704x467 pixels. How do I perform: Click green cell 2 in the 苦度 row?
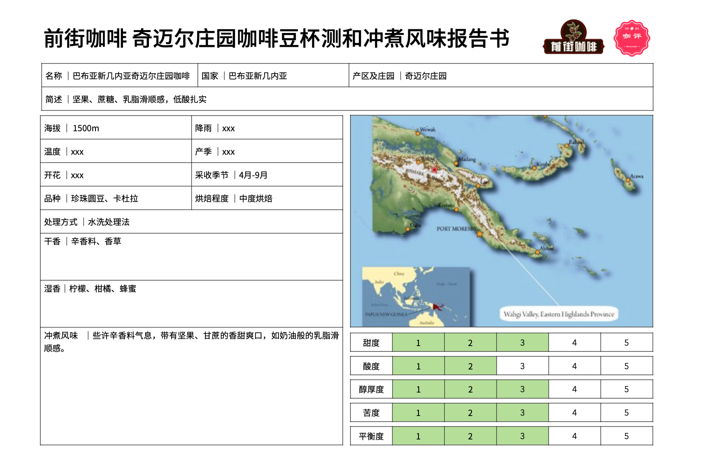tap(470, 413)
